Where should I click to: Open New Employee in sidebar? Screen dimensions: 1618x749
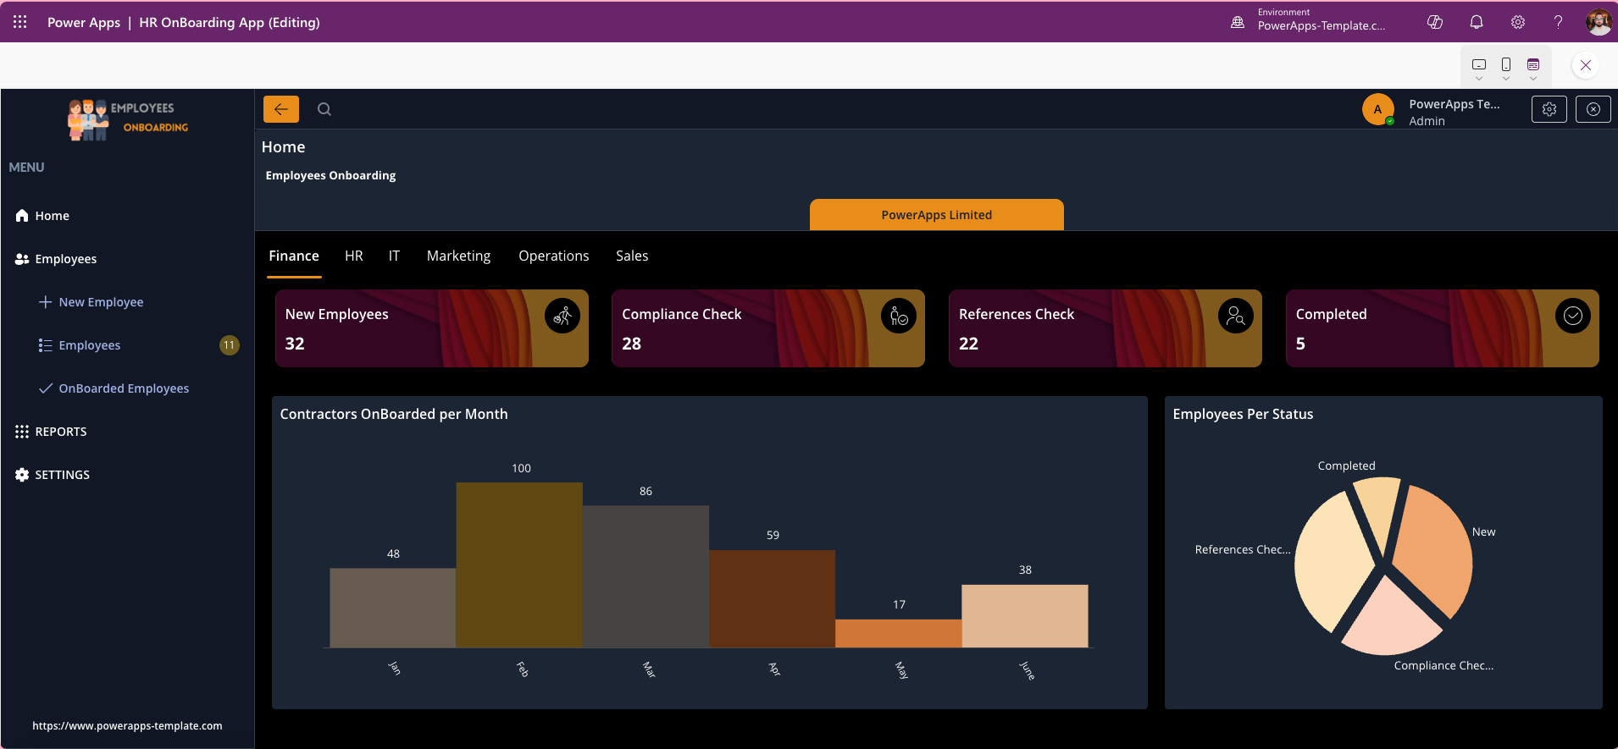[101, 302]
